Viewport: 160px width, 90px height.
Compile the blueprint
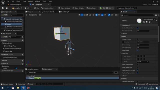click(16, 8)
